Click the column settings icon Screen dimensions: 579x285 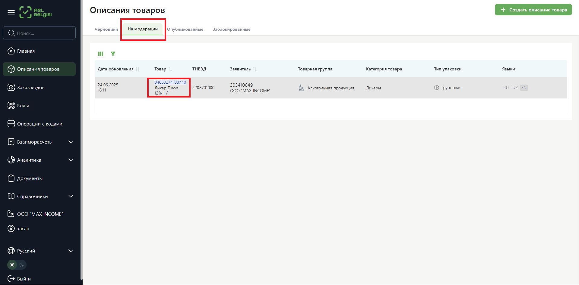tap(101, 54)
